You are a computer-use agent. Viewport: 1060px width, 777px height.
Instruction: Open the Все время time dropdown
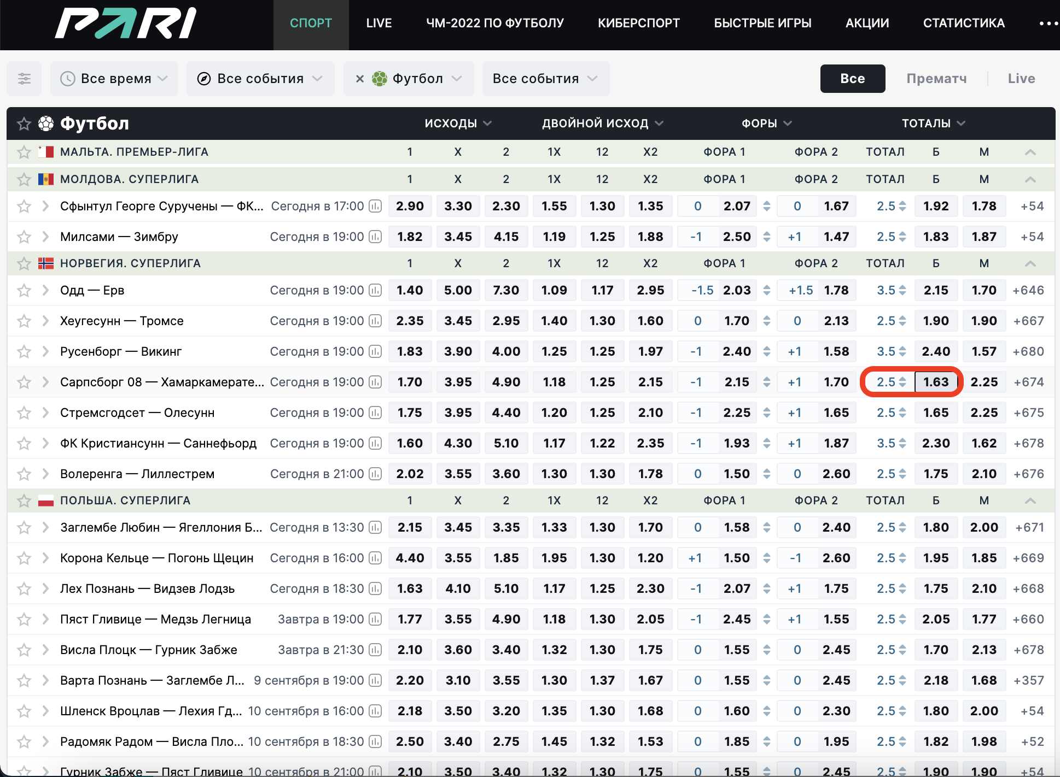click(114, 79)
